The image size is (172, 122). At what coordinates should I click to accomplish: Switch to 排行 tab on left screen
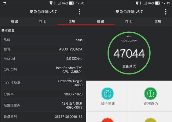click(x=43, y=21)
